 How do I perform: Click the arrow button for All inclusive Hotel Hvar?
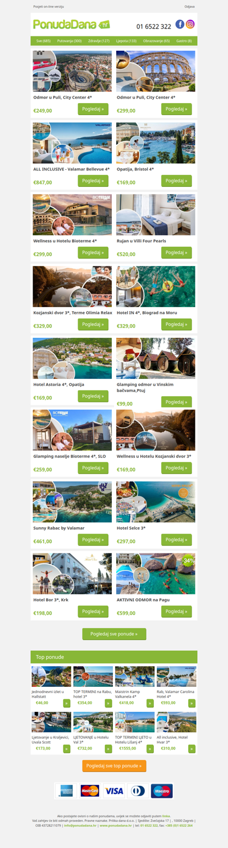[192, 748]
